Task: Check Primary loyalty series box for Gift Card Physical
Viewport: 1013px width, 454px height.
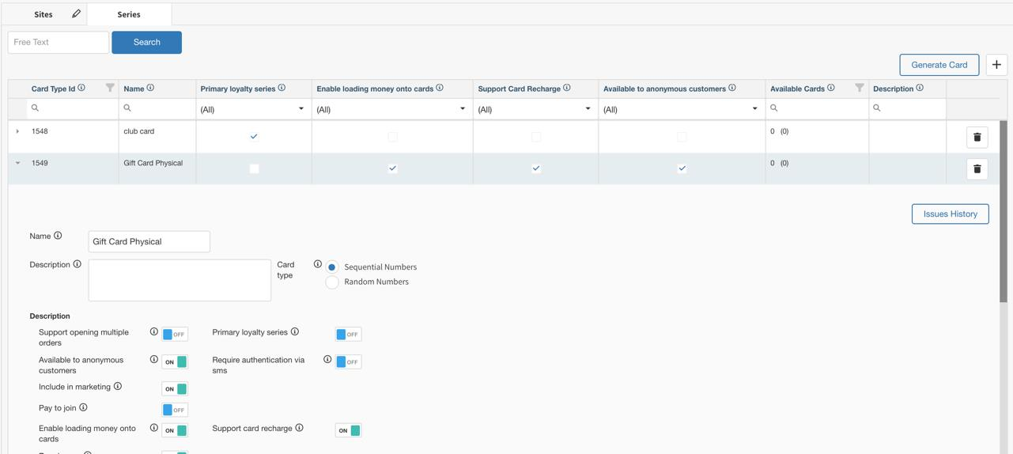Action: coord(254,168)
